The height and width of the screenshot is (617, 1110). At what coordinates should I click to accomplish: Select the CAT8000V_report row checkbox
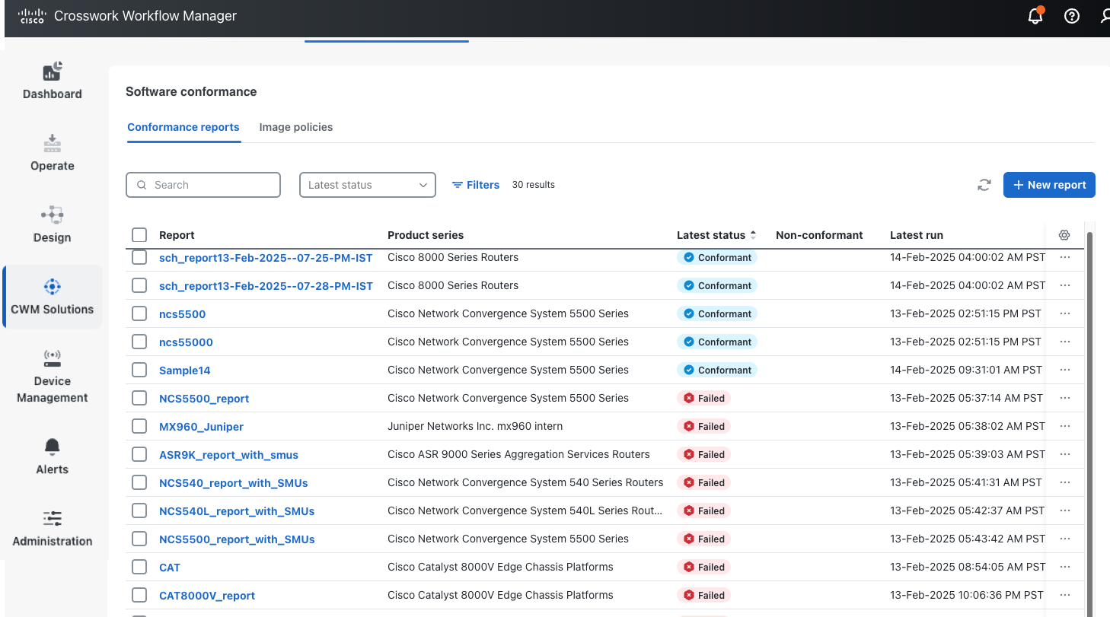139,595
